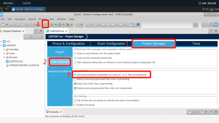Image resolution: width=219 pixels, height=123 pixels.
Task: Expand the Includes folder arrow
Action: coord(4,49)
